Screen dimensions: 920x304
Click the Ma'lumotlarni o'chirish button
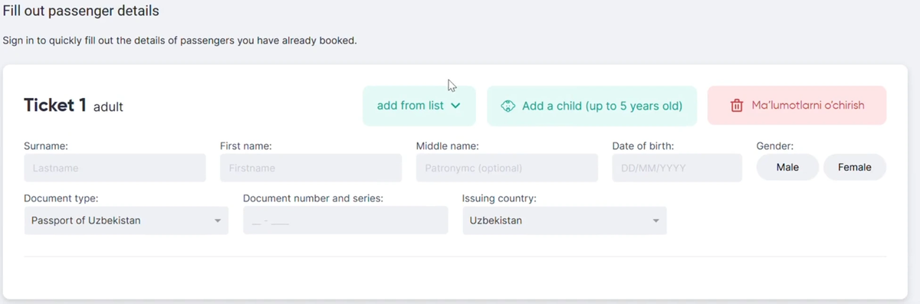point(797,106)
